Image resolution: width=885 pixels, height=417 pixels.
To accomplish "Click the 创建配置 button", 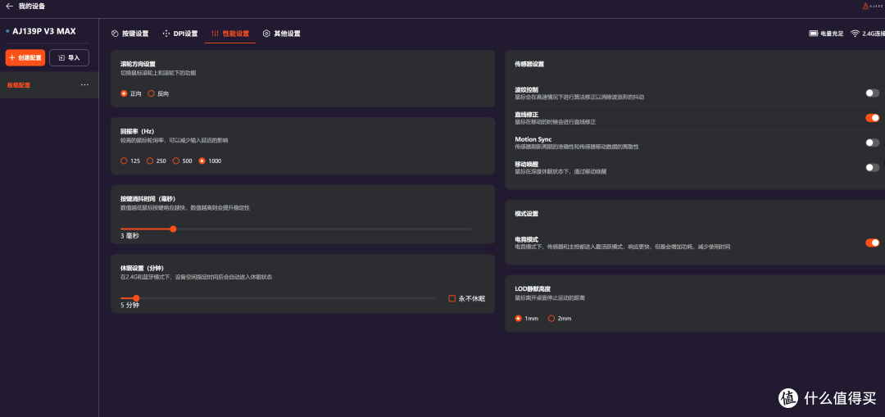I will (x=25, y=57).
